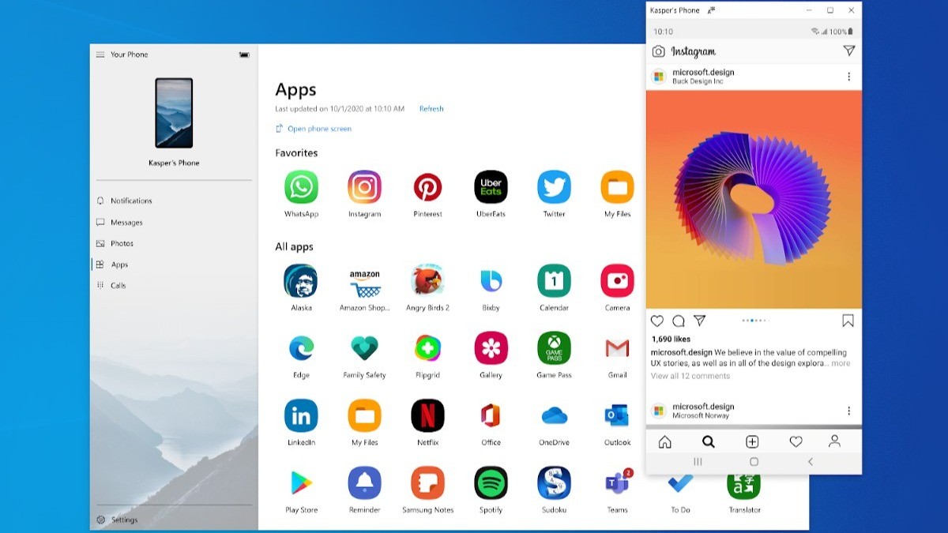Click Kasper's Phone thumbnail image

174,113
